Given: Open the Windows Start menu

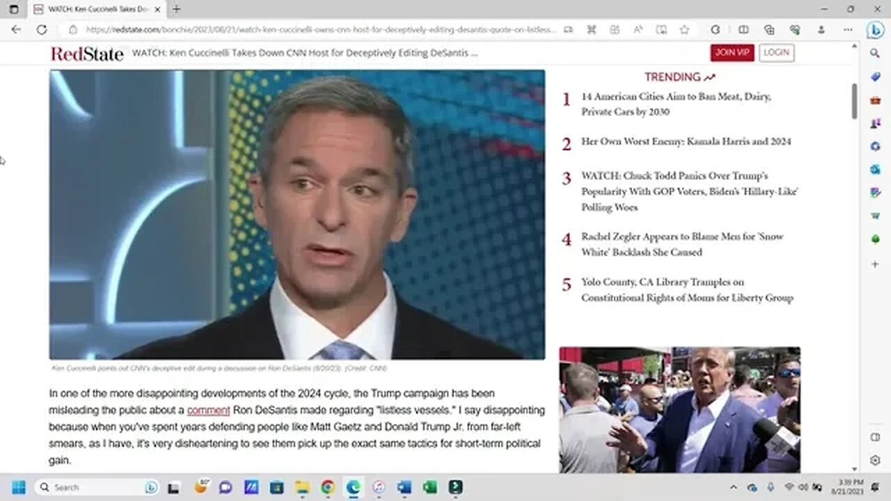Looking at the screenshot, I should point(18,487).
